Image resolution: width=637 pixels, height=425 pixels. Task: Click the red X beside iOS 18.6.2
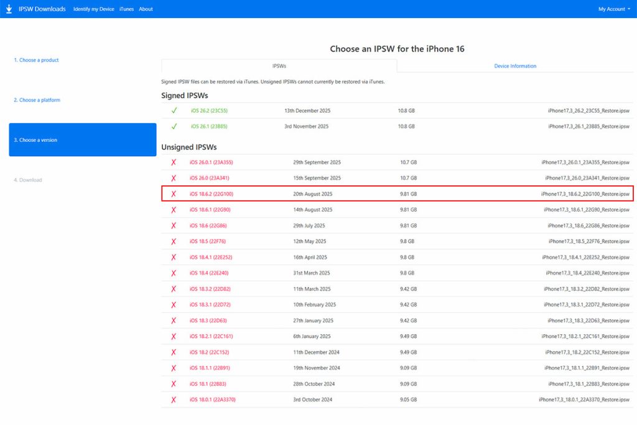click(174, 194)
